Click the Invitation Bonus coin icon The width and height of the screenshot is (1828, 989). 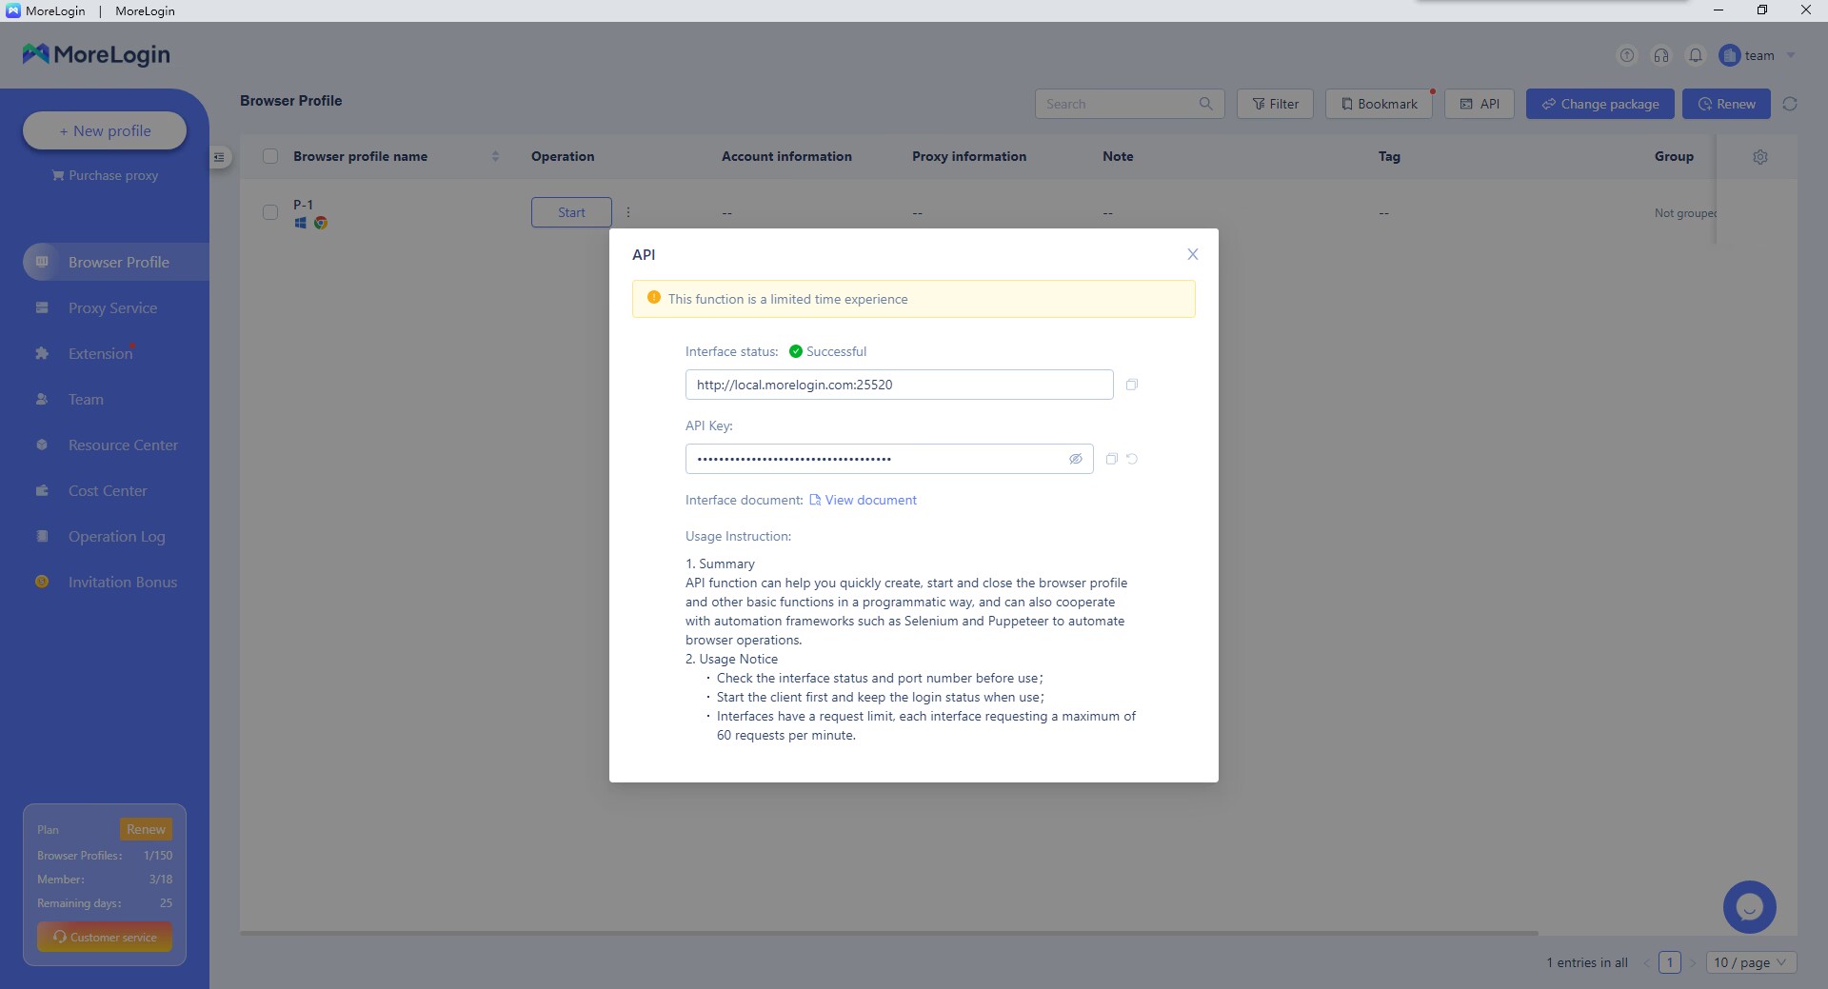[x=42, y=582]
